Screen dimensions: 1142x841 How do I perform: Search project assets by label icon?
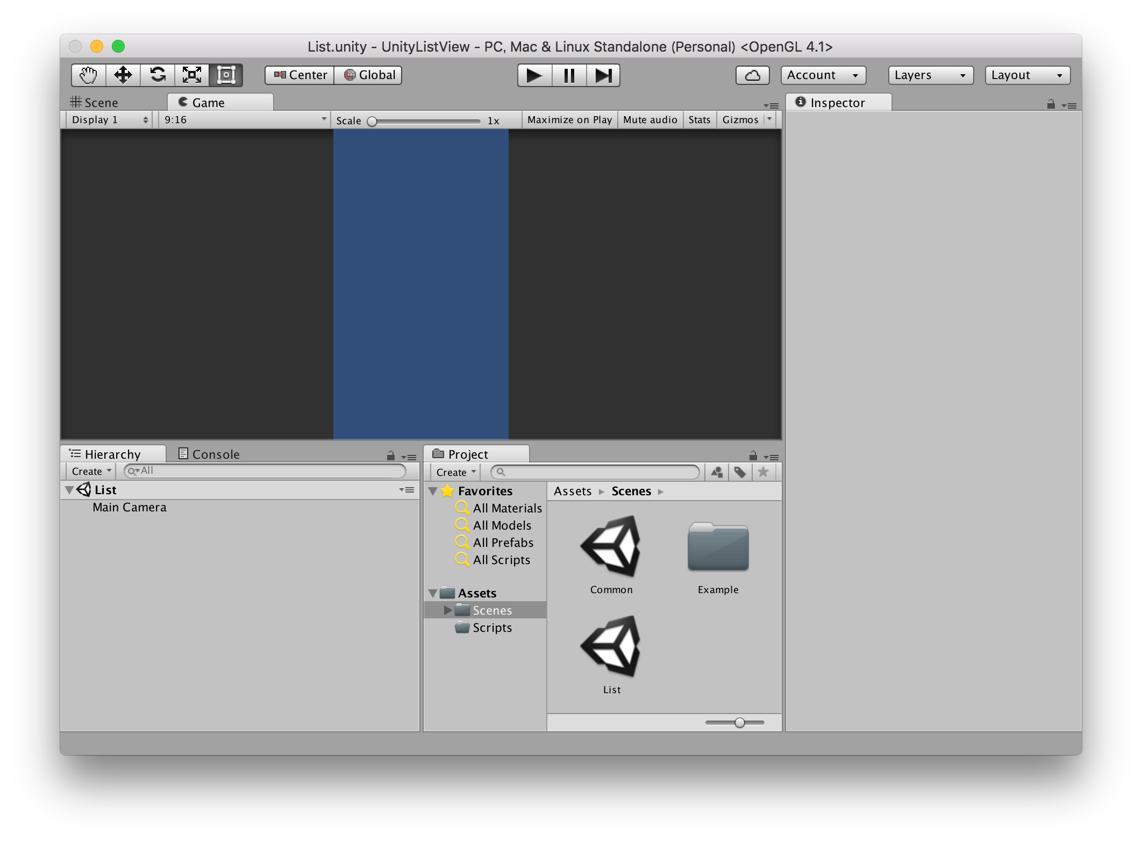pos(740,472)
